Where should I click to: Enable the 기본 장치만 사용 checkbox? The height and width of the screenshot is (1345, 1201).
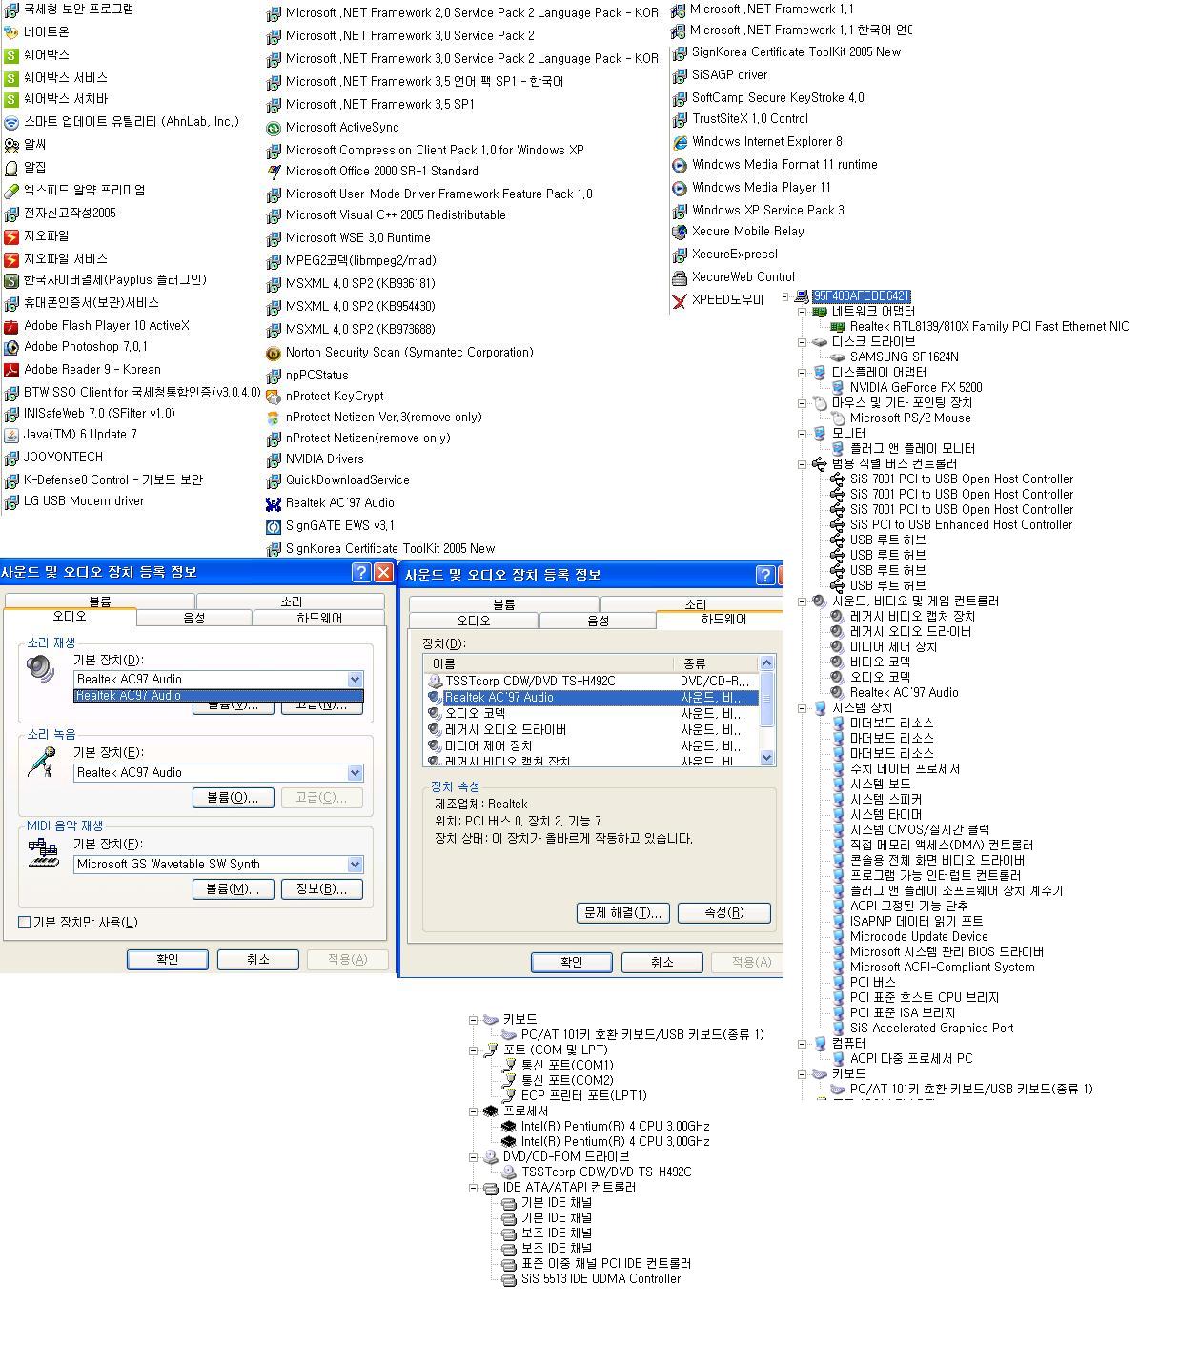coord(25,922)
